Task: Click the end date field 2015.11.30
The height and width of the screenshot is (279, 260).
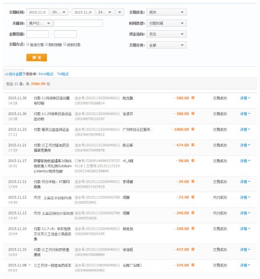Action: pyautogui.click(x=83, y=12)
